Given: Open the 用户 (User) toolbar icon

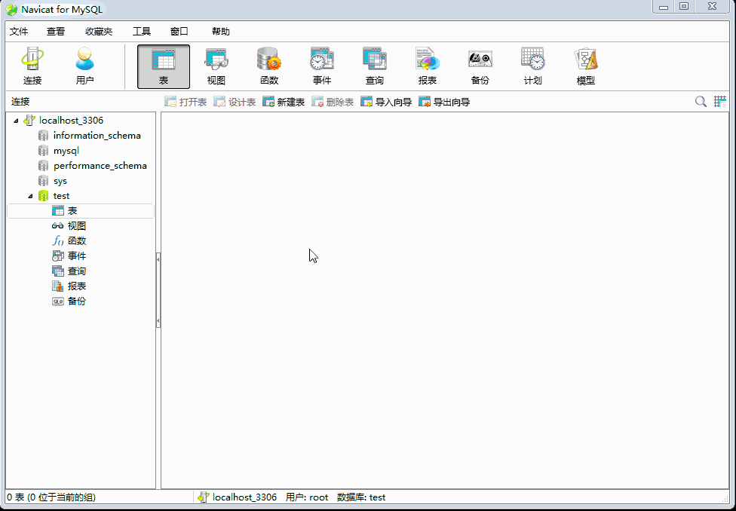Looking at the screenshot, I should pyautogui.click(x=85, y=66).
